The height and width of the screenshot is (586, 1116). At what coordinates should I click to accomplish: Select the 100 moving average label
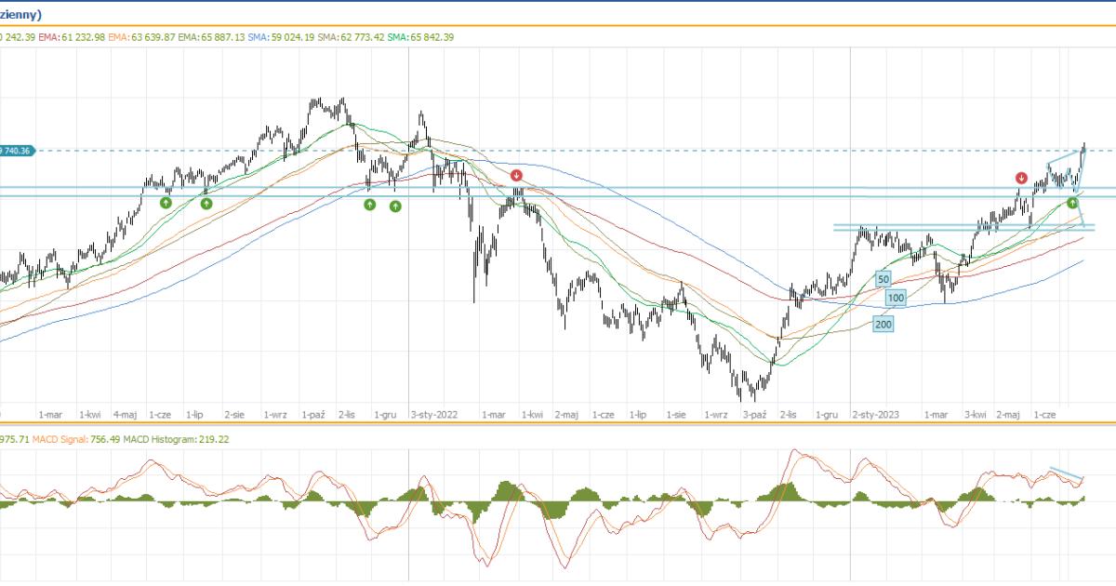[x=896, y=298]
